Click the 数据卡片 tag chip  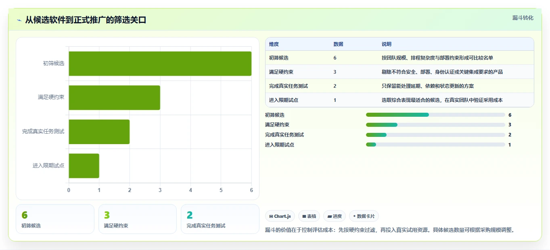[364, 216]
